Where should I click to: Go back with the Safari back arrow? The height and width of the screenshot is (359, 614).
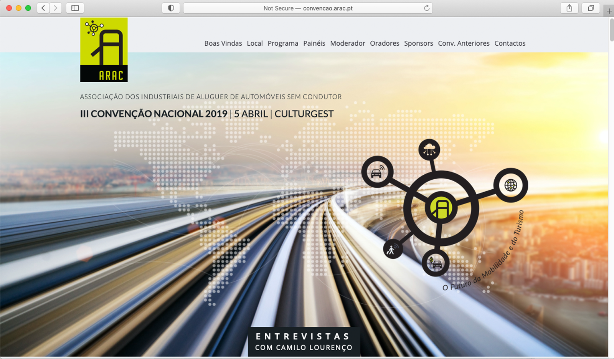43,8
